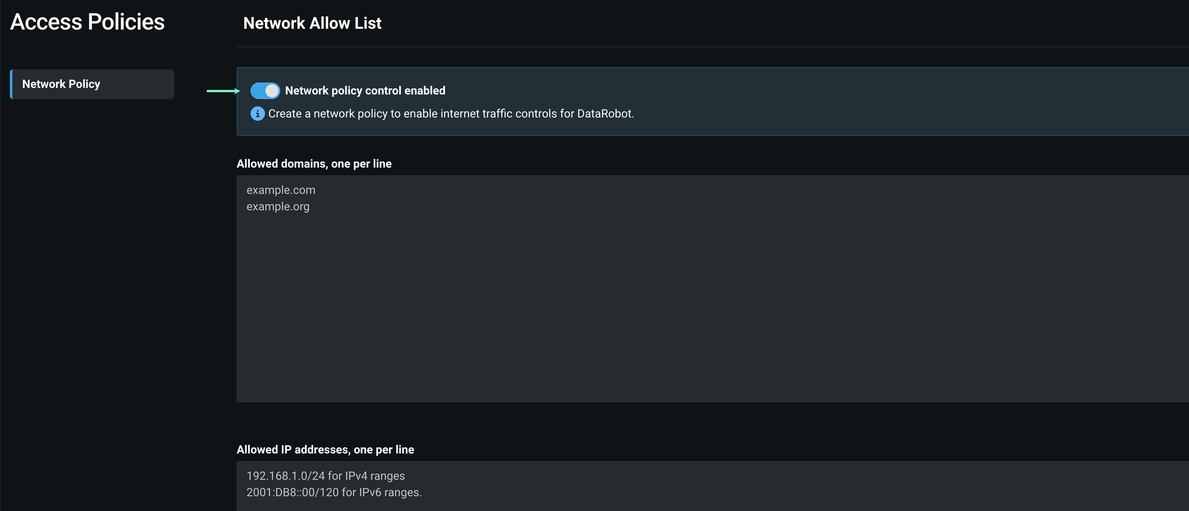Click the blue info icon
Screen dimensions: 1189x511
pos(257,113)
